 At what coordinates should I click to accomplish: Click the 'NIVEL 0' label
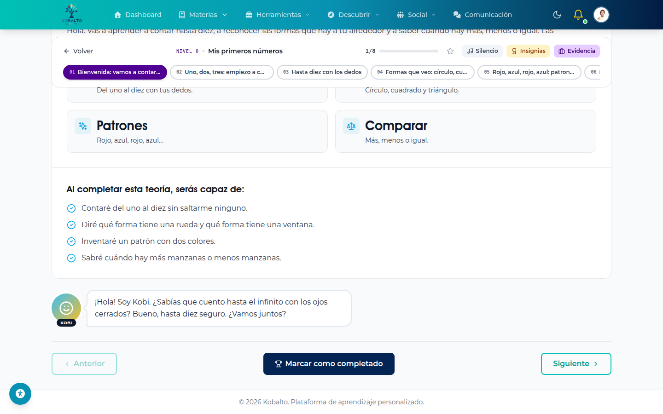point(187,51)
